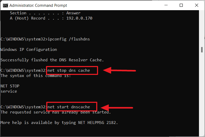Screen dimensions: 205x137
Task: Click 'Successfully flushed the DNS Resolver Cache' line
Action: [52, 60]
